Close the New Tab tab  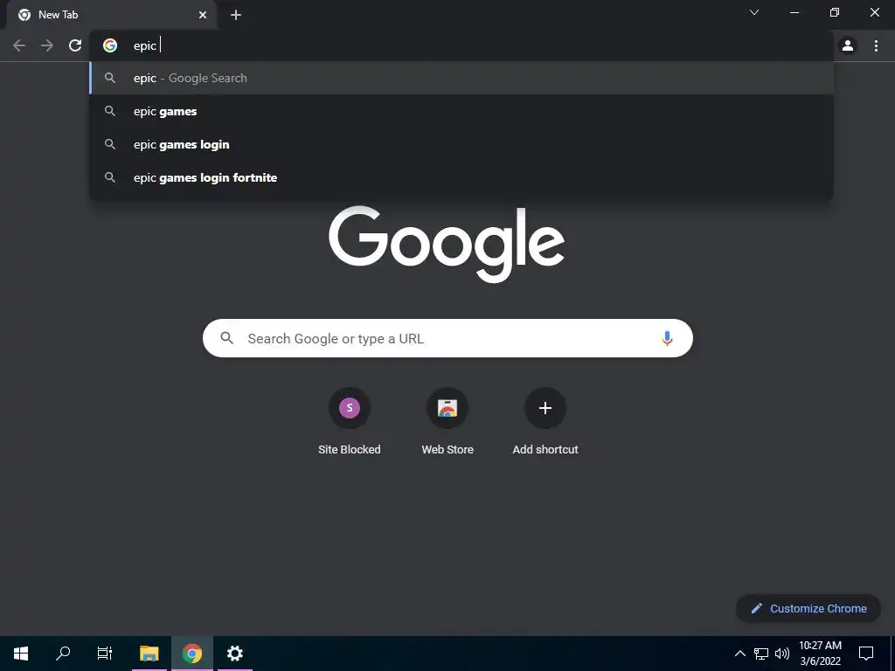(x=203, y=15)
